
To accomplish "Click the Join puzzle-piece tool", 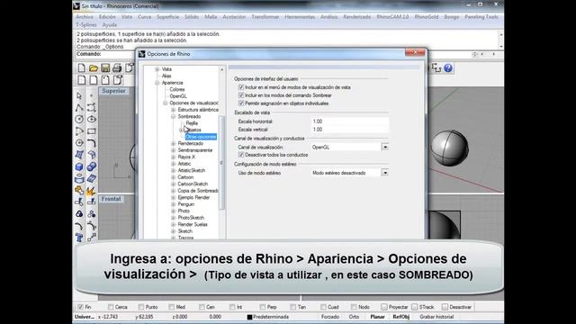I will [x=79, y=190].
